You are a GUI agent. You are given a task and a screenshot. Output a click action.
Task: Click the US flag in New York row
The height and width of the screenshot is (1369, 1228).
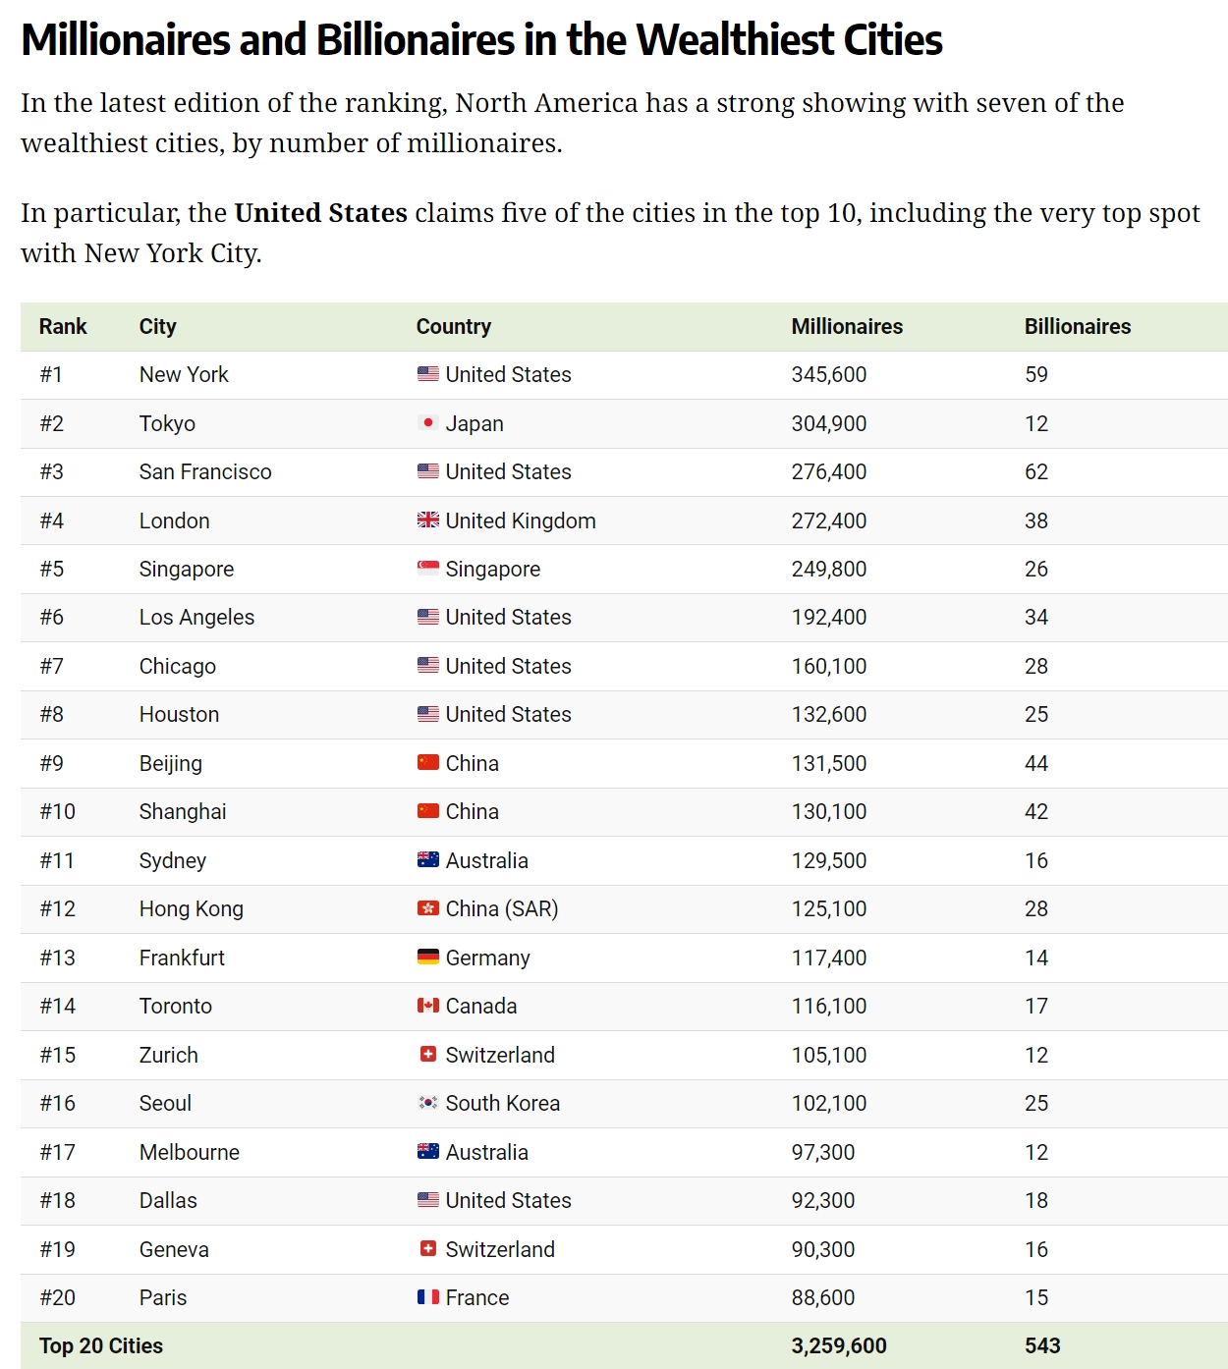click(427, 374)
